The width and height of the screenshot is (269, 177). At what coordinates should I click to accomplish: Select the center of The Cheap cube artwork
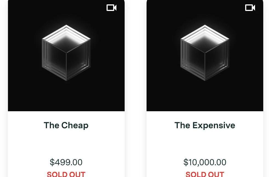66,53
